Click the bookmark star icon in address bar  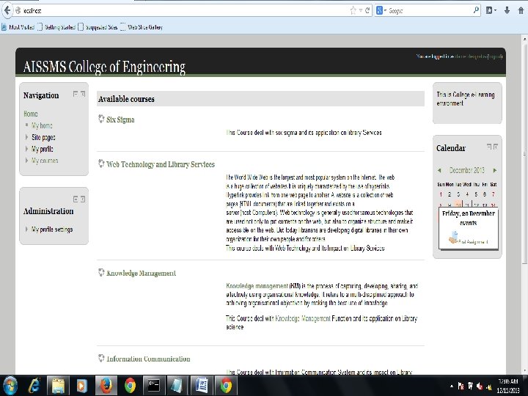(353, 11)
